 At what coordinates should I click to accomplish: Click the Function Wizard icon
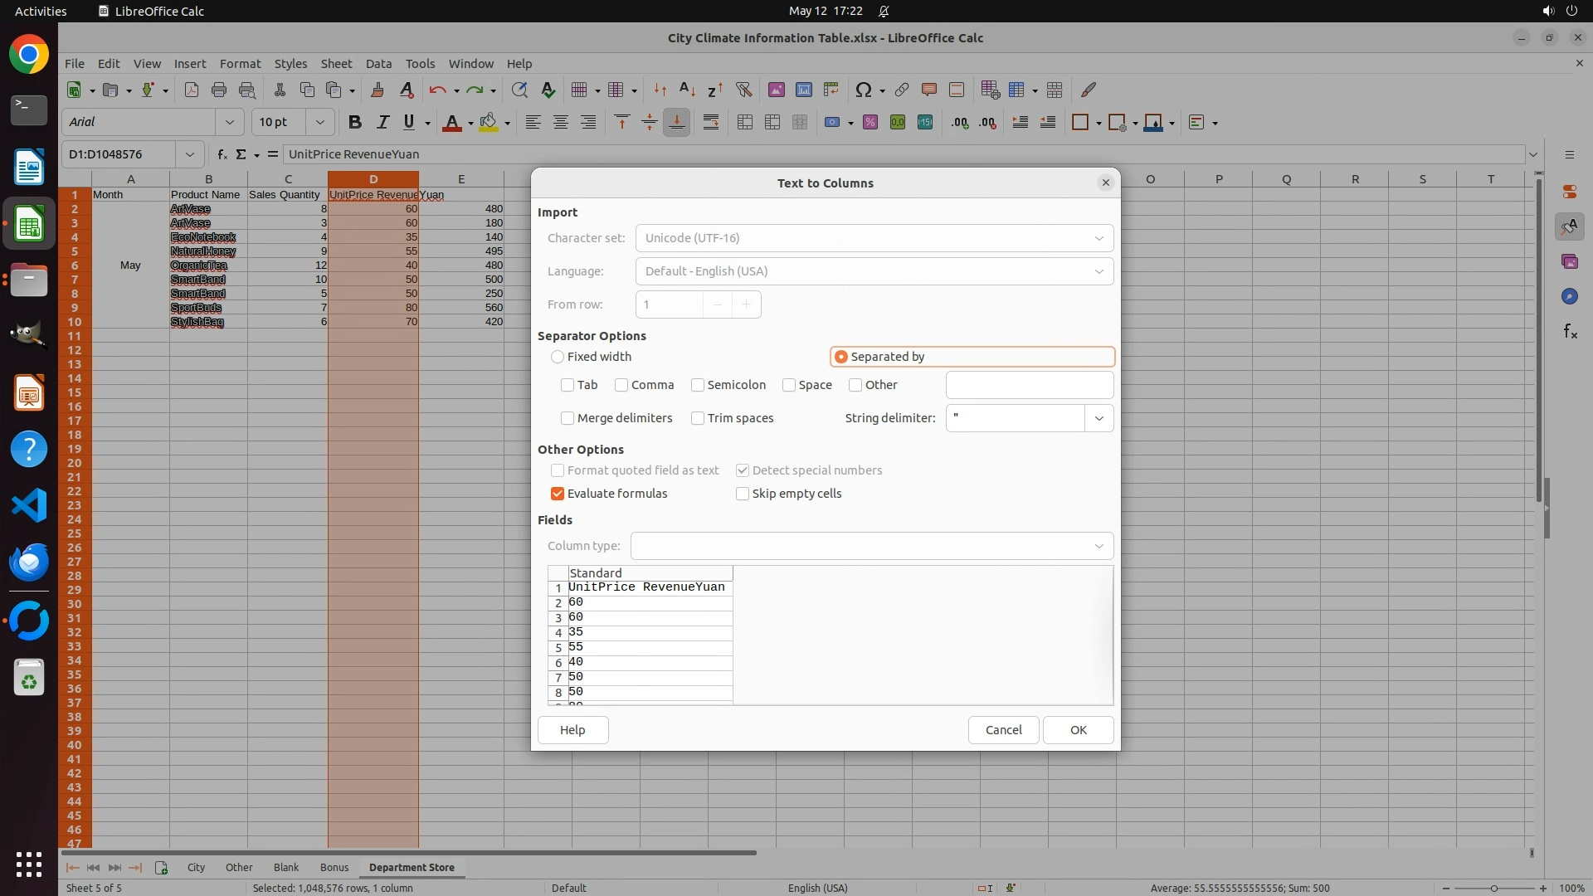pos(222,154)
